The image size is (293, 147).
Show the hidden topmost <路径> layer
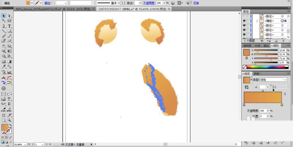[244, 16]
